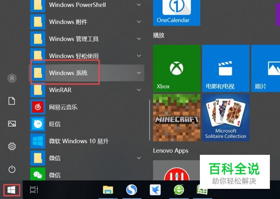Launch 微软 Windows 10 易升 icon
Image resolution: width=280 pixels, height=199 pixels.
coord(38,141)
